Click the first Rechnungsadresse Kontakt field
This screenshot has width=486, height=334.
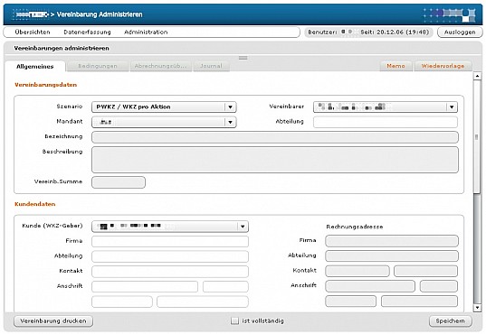(x=357, y=271)
